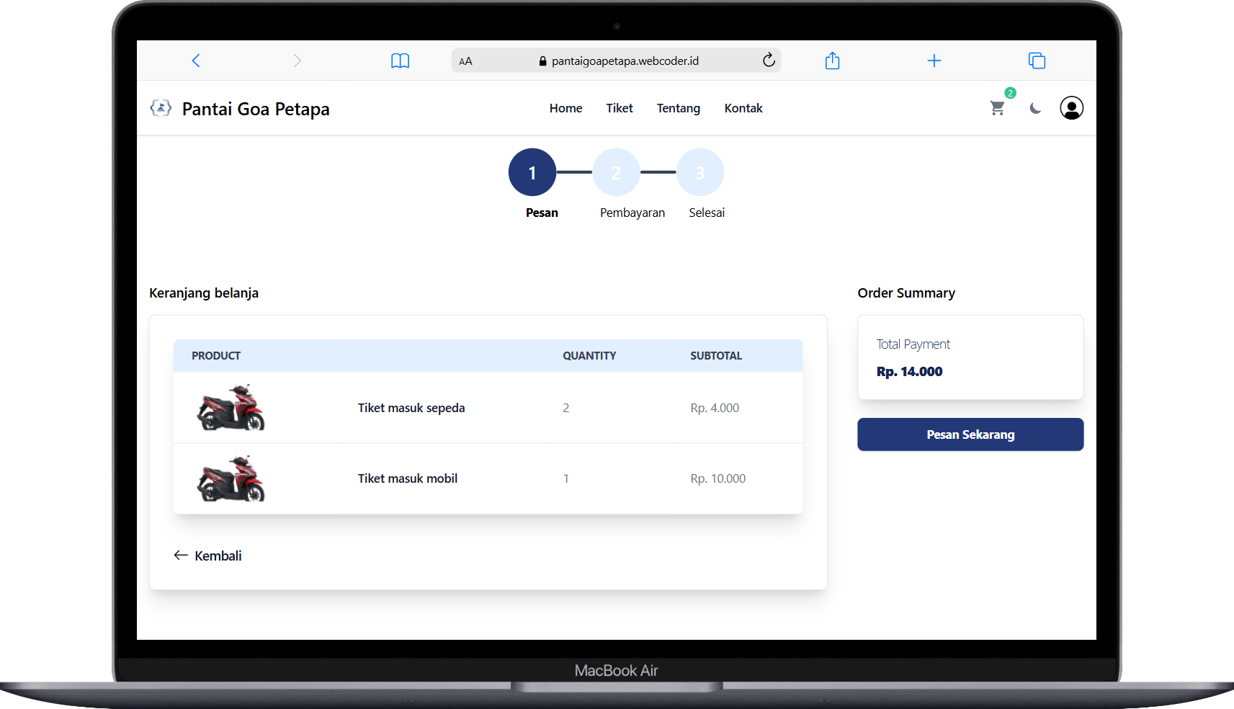The image size is (1234, 709).
Task: Click quantity 2 for Tiket masuk sepeda
Action: point(566,408)
